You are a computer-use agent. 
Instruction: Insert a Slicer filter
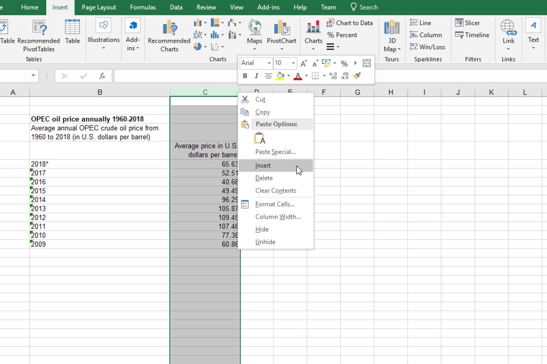click(x=467, y=23)
